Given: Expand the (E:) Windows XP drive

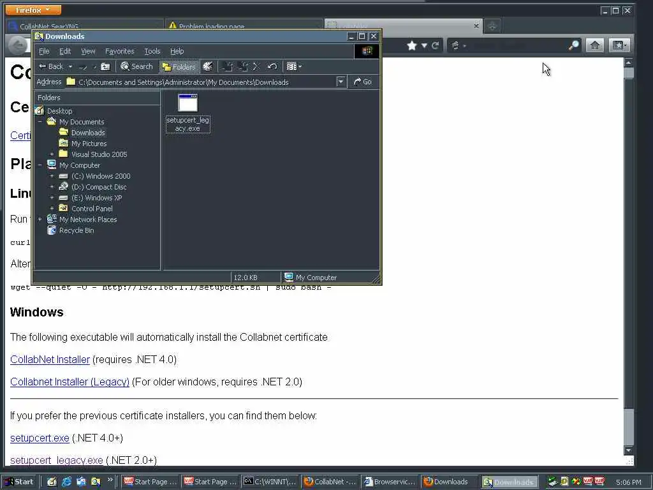Looking at the screenshot, I should coord(52,198).
